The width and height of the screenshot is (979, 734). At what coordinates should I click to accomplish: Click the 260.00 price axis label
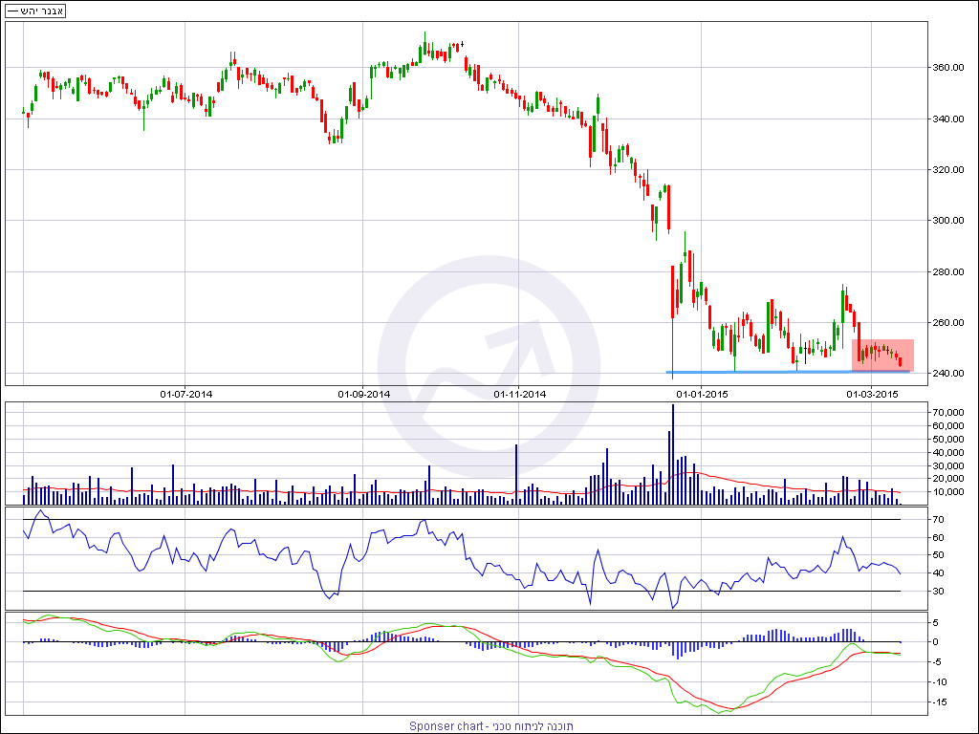pyautogui.click(x=948, y=323)
